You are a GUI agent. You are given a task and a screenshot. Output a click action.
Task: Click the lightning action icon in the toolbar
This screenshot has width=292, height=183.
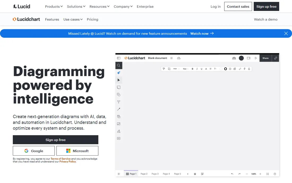tap(244, 69)
